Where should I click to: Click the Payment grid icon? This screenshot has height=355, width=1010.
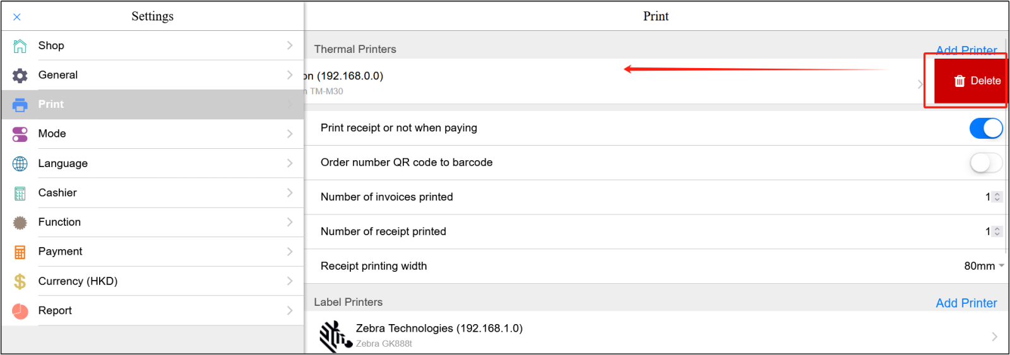tap(20, 252)
